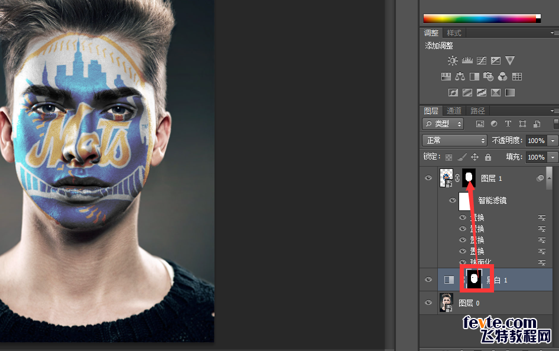
Task: Hide the 智能滤镜 smart filters
Action: (x=453, y=200)
